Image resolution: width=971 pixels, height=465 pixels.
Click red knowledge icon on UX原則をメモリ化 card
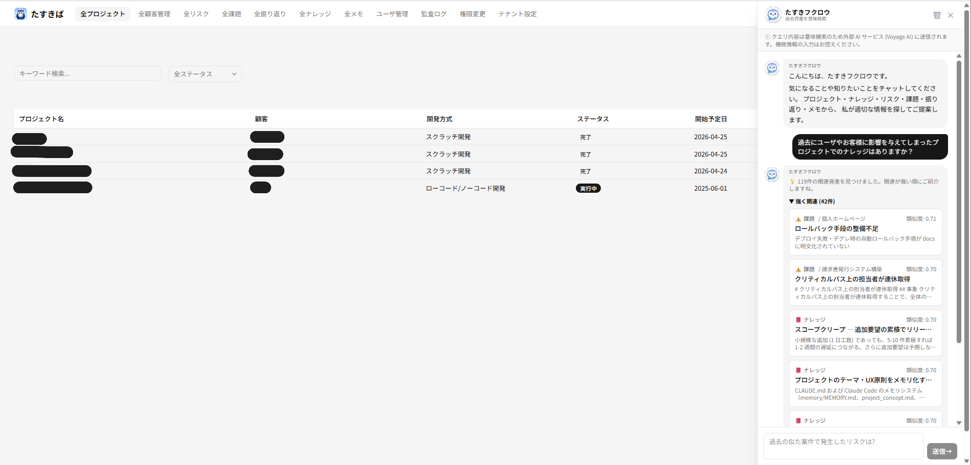click(x=798, y=370)
